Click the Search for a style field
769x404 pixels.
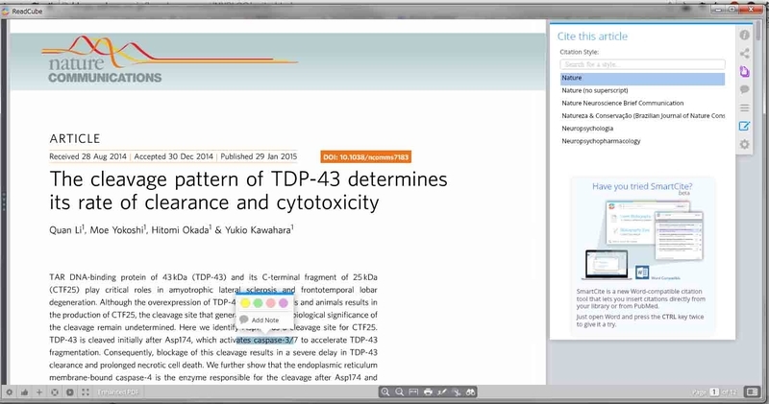click(642, 64)
